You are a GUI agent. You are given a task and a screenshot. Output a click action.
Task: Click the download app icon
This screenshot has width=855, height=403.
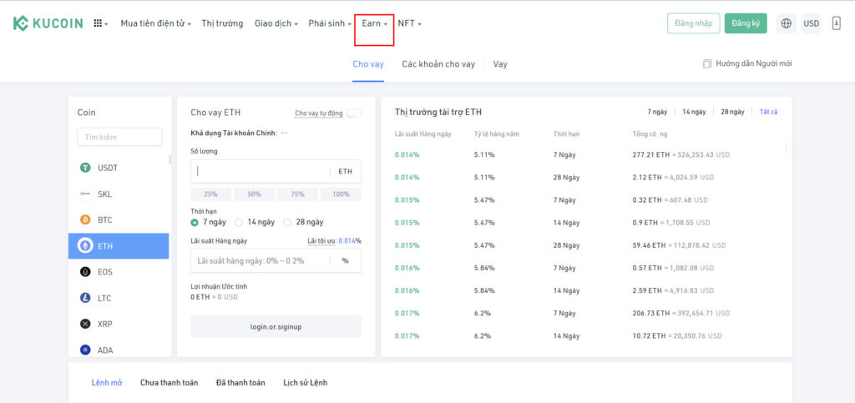836,23
